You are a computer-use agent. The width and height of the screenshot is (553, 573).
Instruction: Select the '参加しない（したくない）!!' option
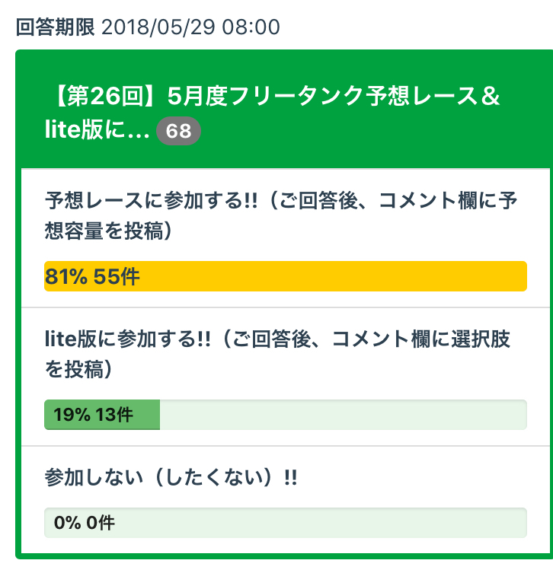click(x=171, y=479)
